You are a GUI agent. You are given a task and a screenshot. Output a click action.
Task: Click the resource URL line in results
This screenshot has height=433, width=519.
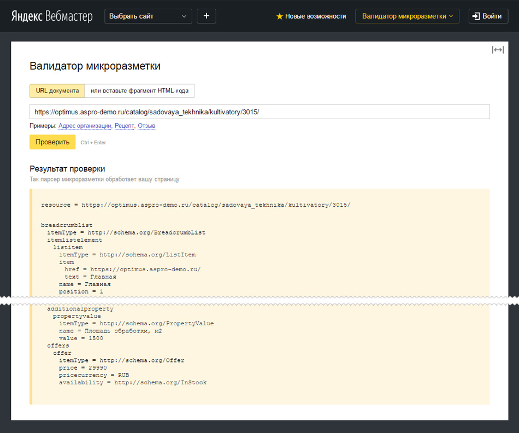(196, 205)
